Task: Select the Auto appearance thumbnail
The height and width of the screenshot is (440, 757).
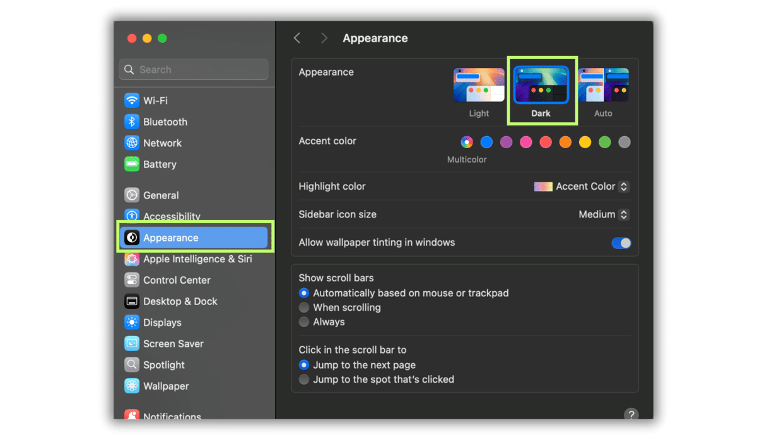Action: (603, 85)
